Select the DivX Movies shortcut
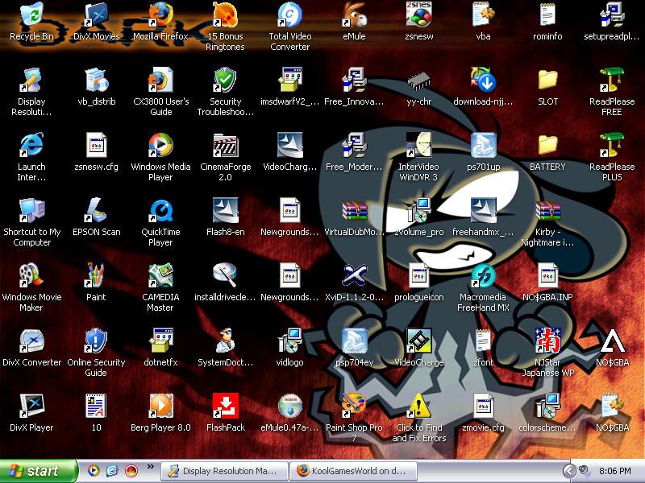 point(96,14)
